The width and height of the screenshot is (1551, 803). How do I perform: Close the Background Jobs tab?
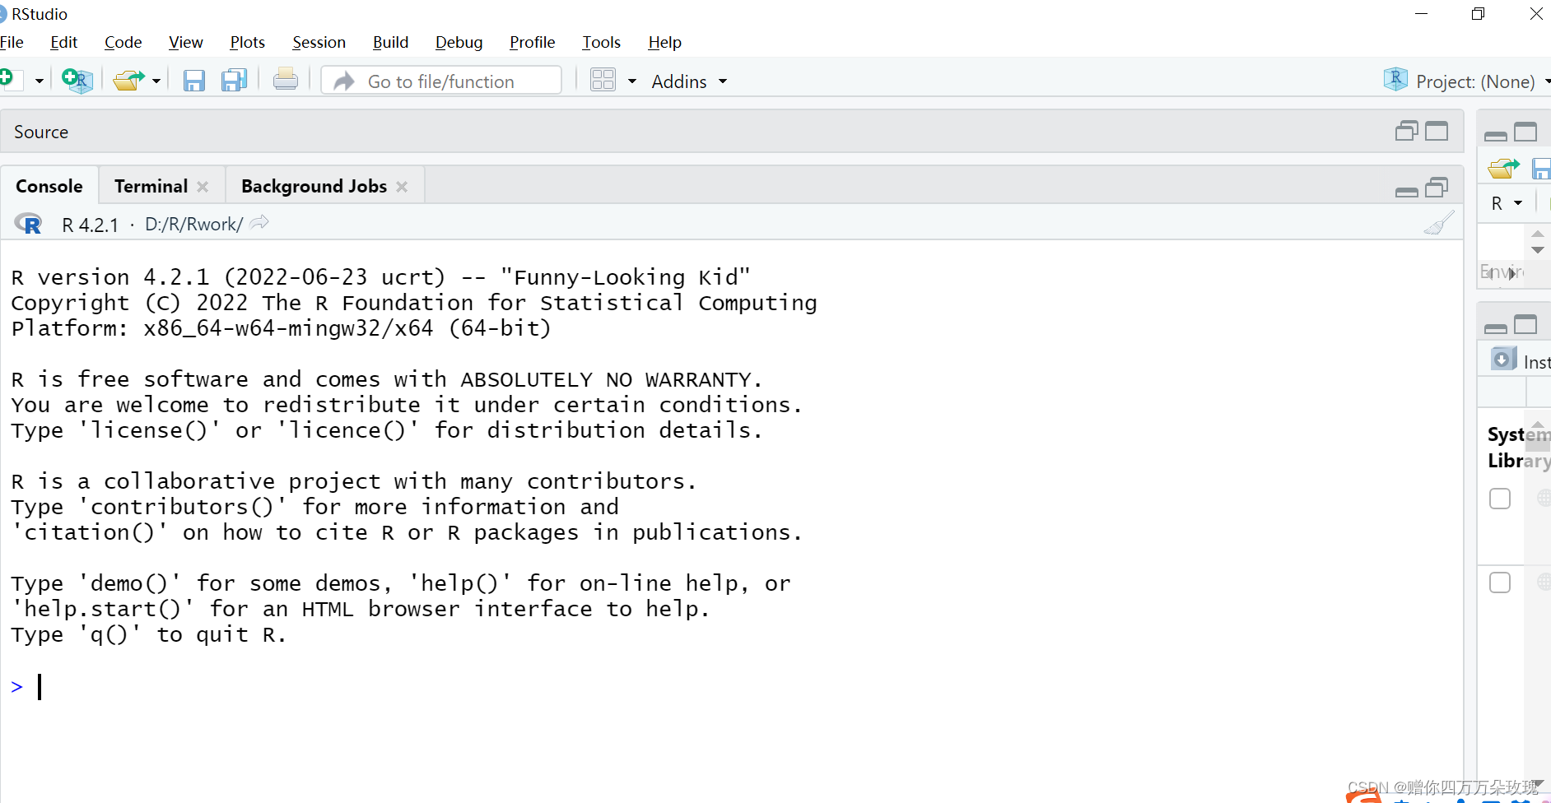click(402, 186)
